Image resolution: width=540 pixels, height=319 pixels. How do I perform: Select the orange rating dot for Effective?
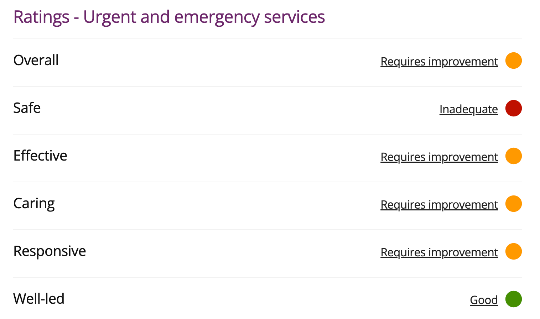[513, 156]
